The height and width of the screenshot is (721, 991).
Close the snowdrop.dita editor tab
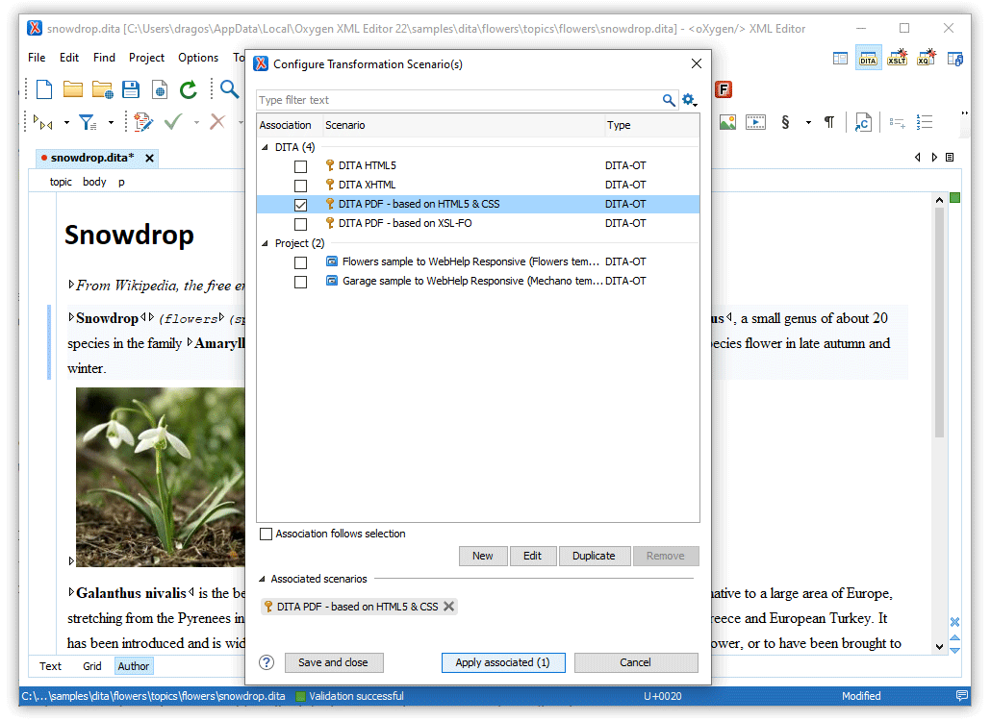pos(150,158)
